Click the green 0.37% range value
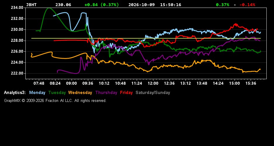Image resolution: width=274 pixels, height=146 pixels. point(223,5)
